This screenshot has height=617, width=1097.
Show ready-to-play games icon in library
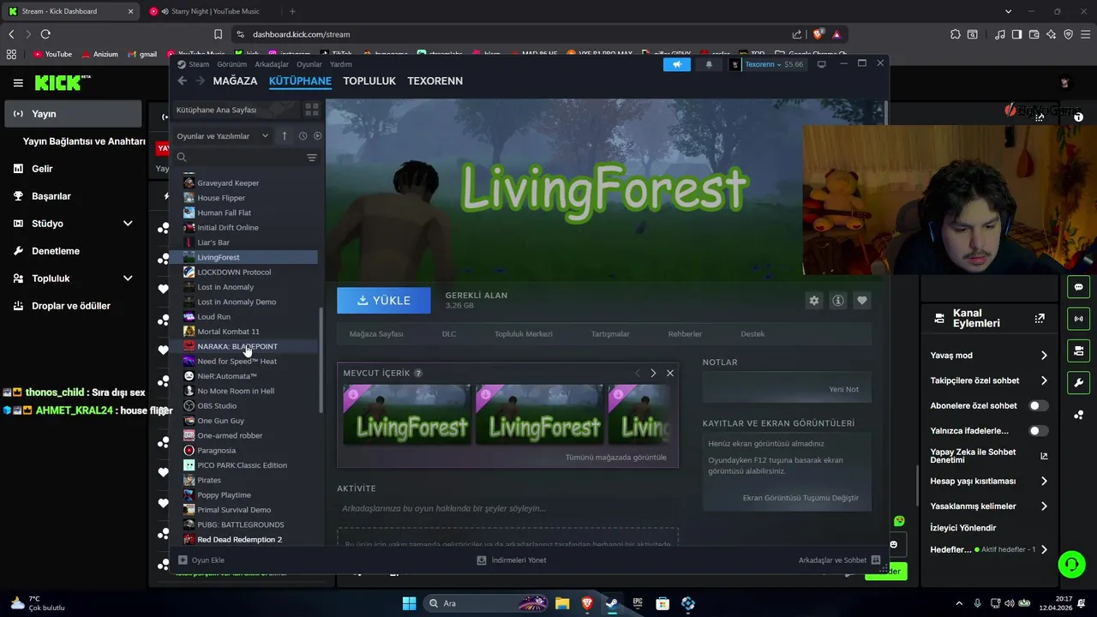pyautogui.click(x=317, y=136)
